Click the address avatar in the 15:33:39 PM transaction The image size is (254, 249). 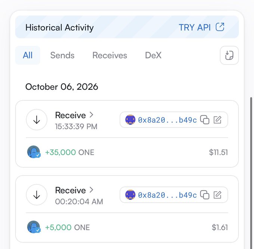click(130, 120)
